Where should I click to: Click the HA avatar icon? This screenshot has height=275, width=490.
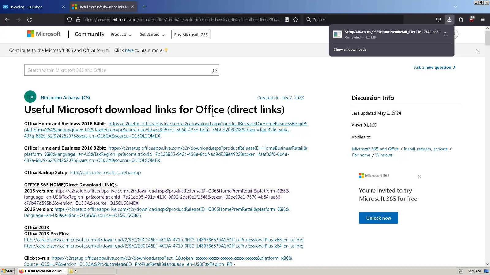(x=30, y=97)
